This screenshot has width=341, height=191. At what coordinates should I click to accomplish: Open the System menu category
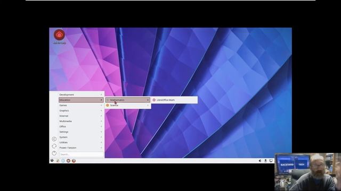[80, 137]
